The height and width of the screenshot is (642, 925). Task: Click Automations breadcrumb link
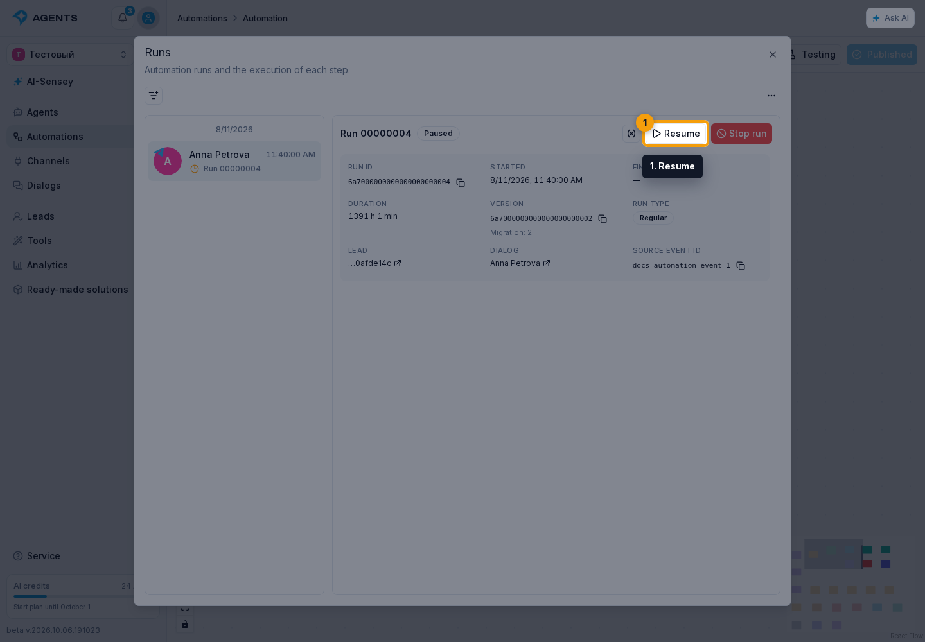202,18
